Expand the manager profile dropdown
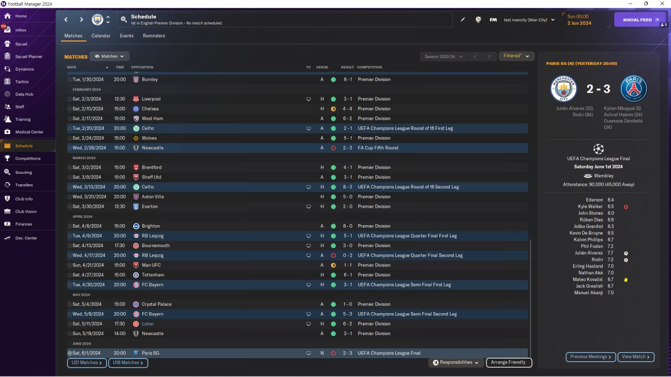 [x=553, y=20]
